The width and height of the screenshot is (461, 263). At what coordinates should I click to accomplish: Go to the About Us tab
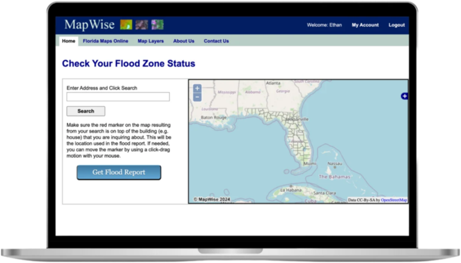coord(184,41)
